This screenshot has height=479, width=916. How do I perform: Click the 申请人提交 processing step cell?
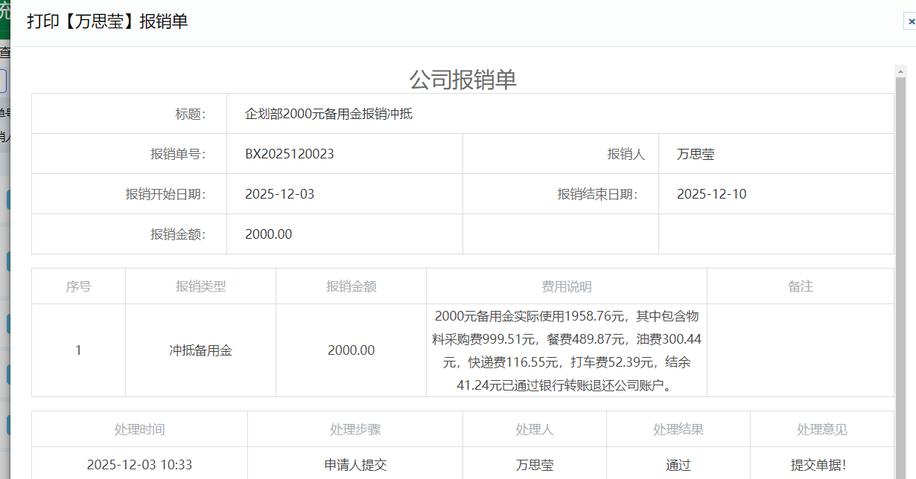[x=355, y=465]
